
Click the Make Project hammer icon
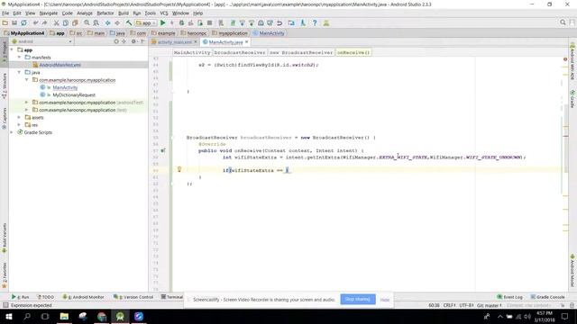point(129,22)
